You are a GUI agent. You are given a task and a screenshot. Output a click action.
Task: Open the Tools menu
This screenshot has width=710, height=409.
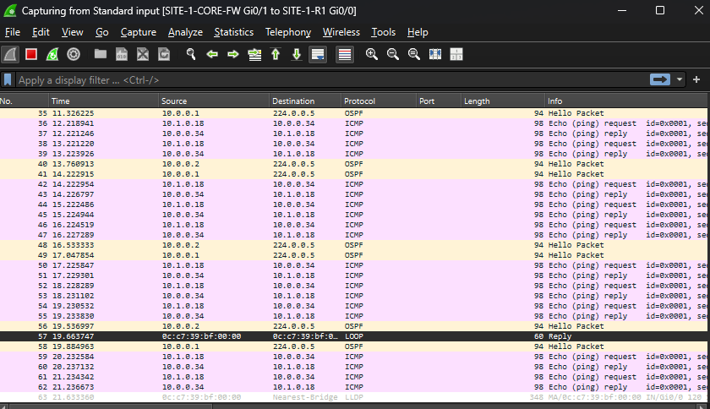tap(383, 32)
